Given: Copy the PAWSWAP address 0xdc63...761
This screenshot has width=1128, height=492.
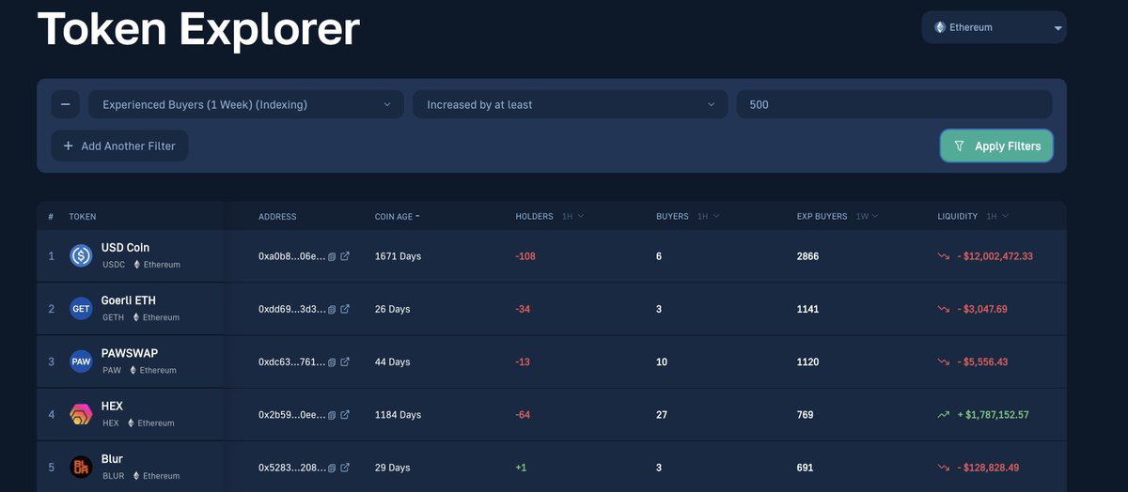Looking at the screenshot, I should pos(332,361).
